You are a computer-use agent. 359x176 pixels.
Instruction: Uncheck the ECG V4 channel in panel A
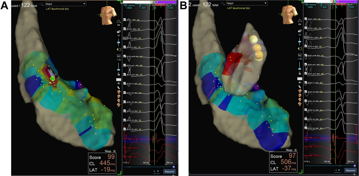click(124, 111)
